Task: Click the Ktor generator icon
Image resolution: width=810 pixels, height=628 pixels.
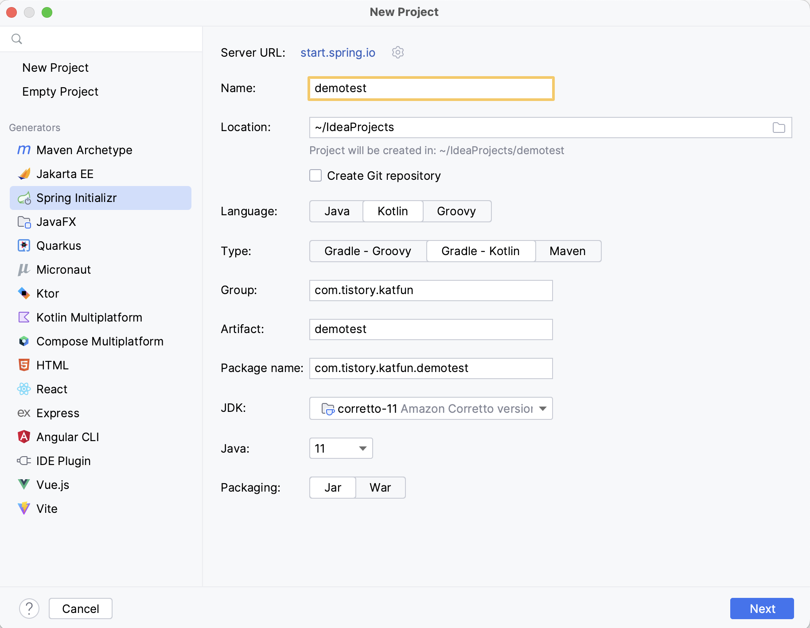Action: (x=24, y=294)
